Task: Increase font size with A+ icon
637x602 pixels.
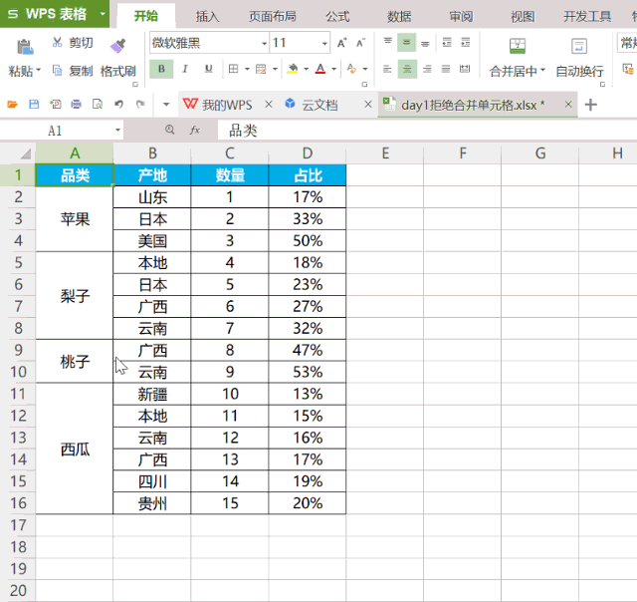Action: click(341, 43)
